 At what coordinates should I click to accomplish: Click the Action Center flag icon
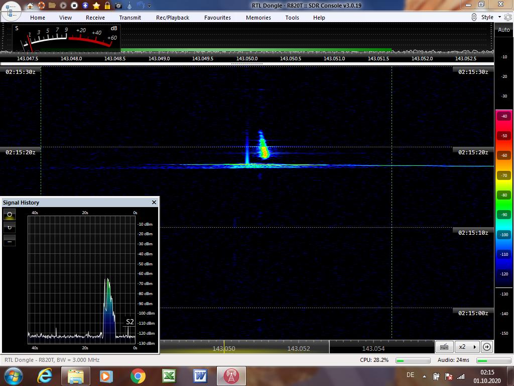448,376
